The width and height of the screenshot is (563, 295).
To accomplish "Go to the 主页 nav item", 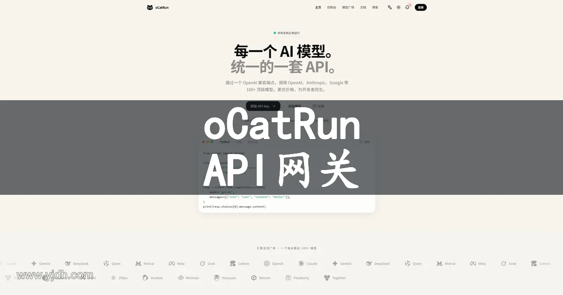I will pyautogui.click(x=319, y=7).
